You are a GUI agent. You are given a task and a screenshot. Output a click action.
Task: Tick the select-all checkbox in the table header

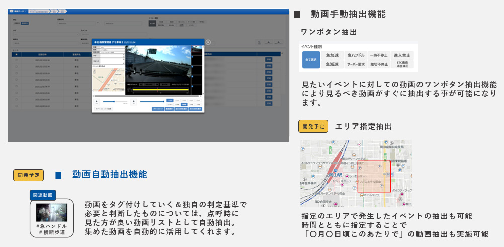(17, 54)
